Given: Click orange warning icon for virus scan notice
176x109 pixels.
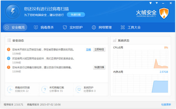Looking at the screenshot, I should 9,67.
